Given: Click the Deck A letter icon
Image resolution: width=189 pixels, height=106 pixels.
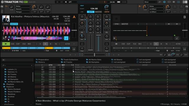Looking at the screenshot, I should (x=74, y=17).
